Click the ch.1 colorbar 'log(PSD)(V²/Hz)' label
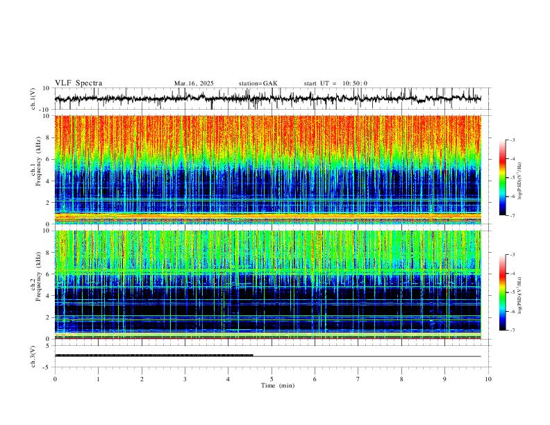The width and height of the screenshot is (550, 425). [x=520, y=181]
